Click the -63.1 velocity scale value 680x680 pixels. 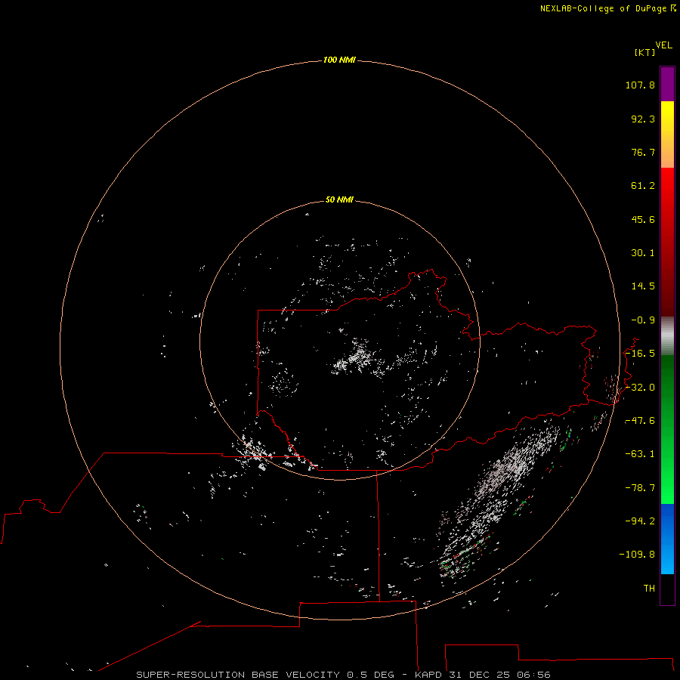coord(640,454)
